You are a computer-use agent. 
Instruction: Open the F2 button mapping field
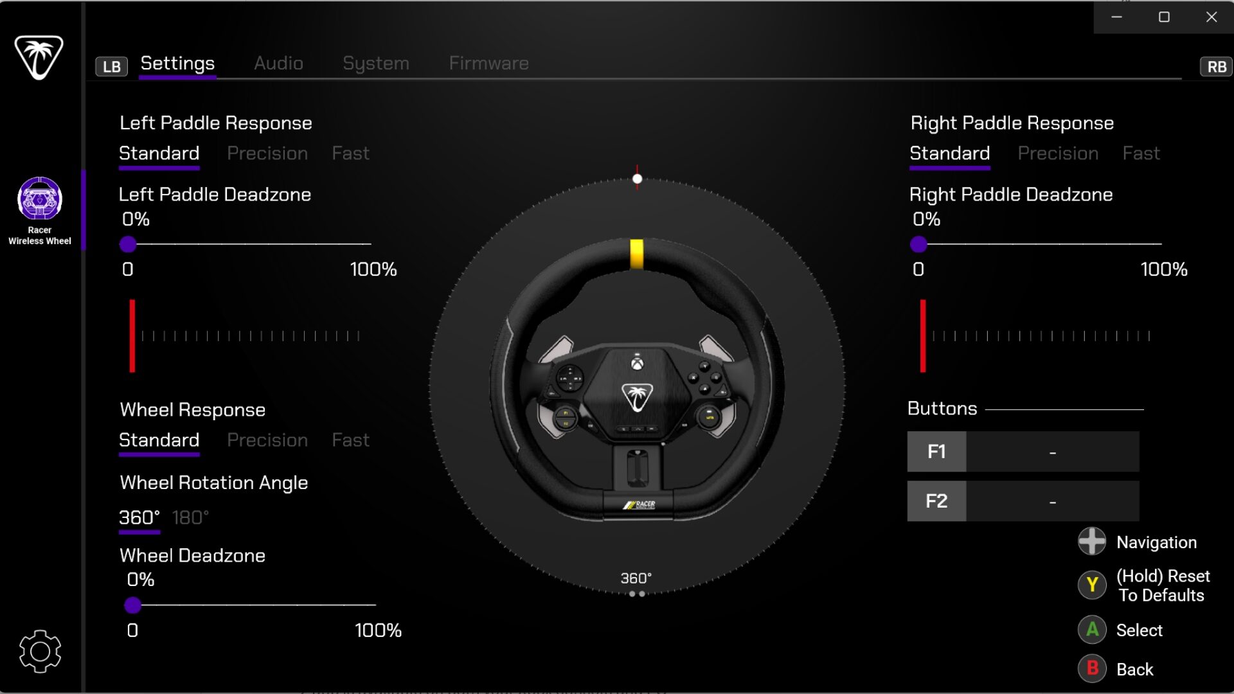pos(1052,501)
